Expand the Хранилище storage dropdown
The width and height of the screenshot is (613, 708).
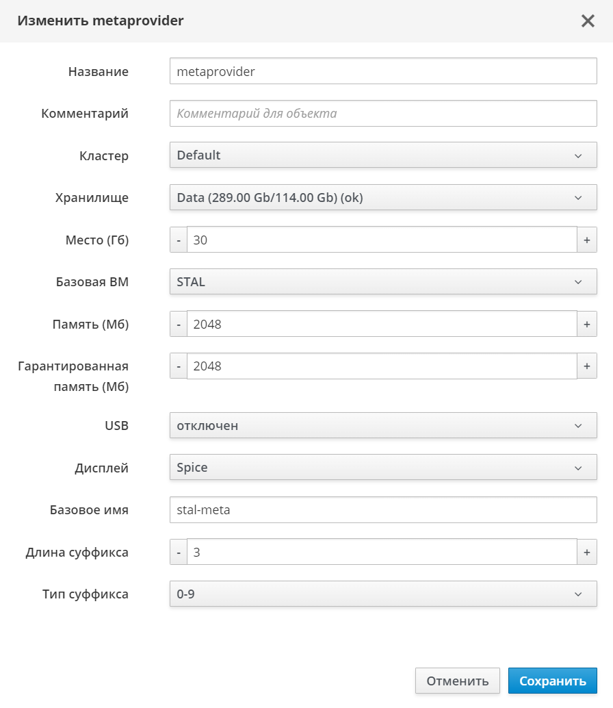383,198
